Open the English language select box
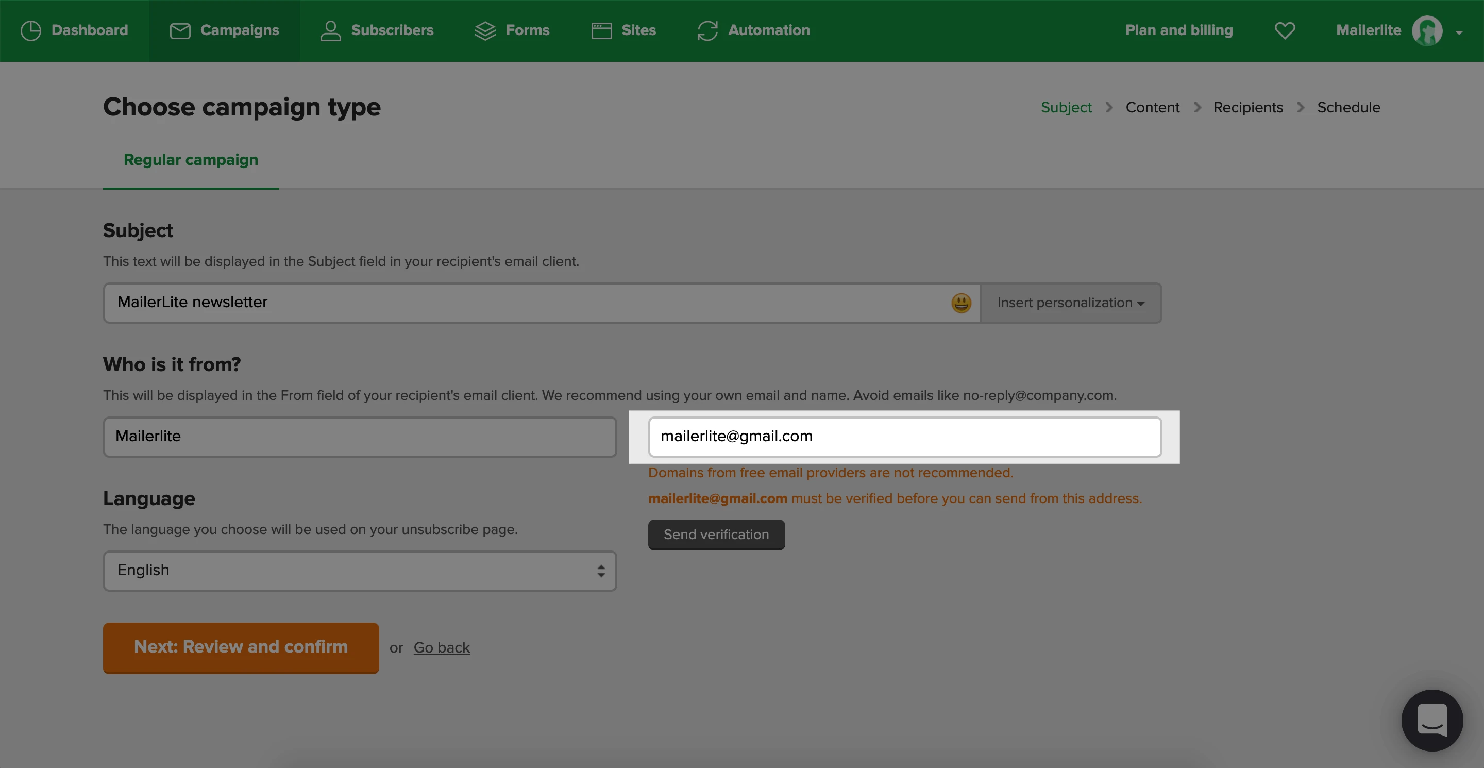Viewport: 1484px width, 768px height. click(360, 571)
